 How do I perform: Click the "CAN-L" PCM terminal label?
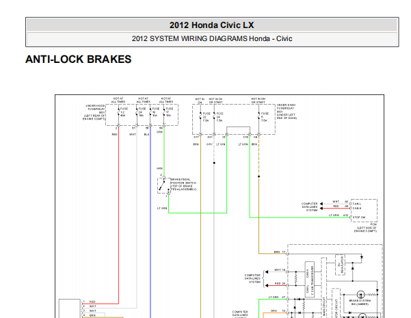357,204
